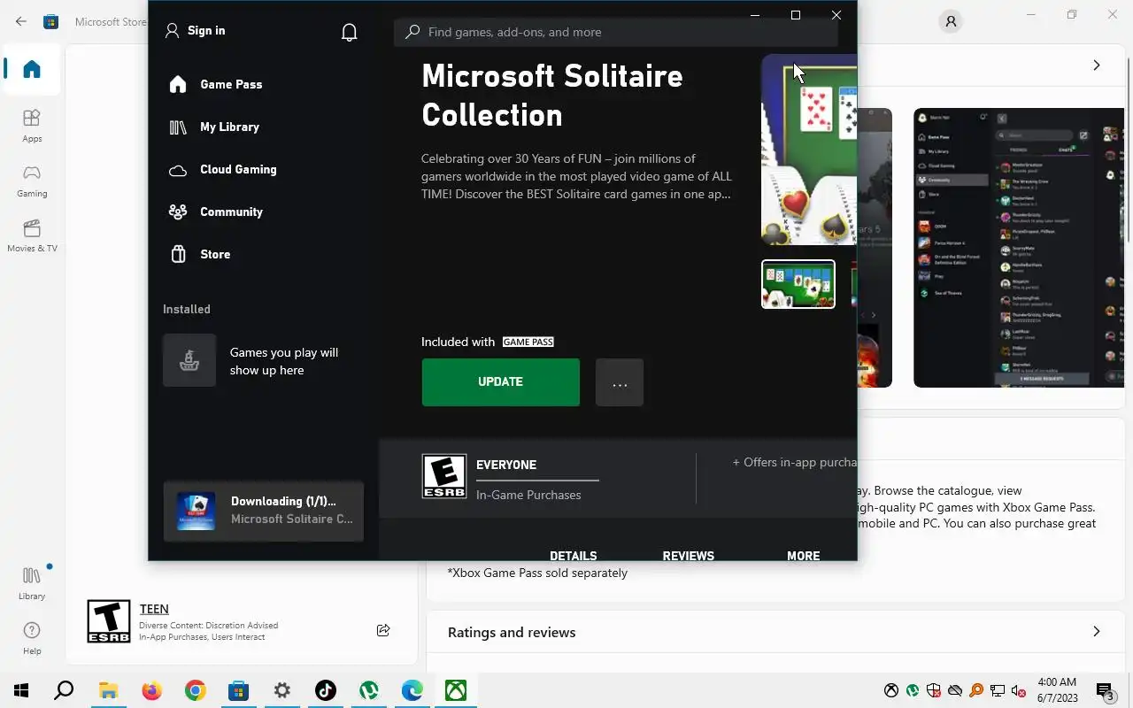The width and height of the screenshot is (1133, 708).
Task: Open Help in Microsoft Store sidebar
Action: click(x=32, y=638)
